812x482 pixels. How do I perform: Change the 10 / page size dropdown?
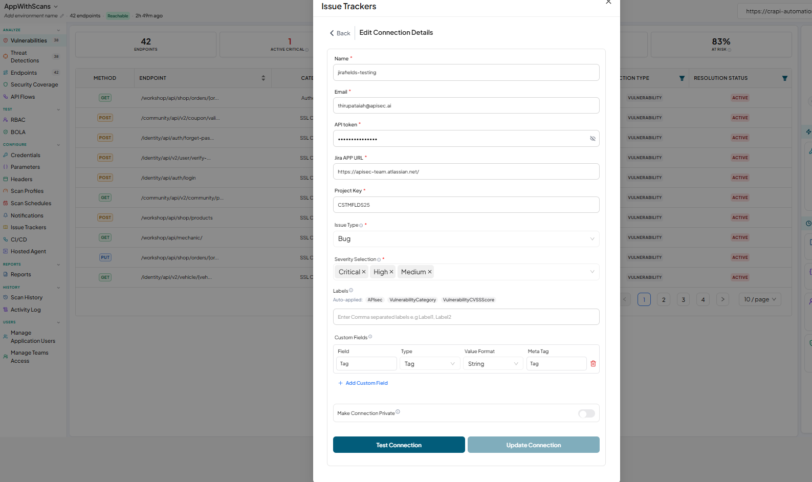(760, 300)
